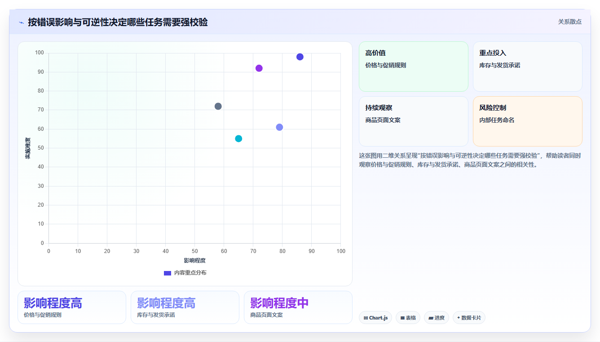Click the 影响程度中 card for 商品页面文案
Image resolution: width=600 pixels, height=342 pixels.
click(x=298, y=307)
